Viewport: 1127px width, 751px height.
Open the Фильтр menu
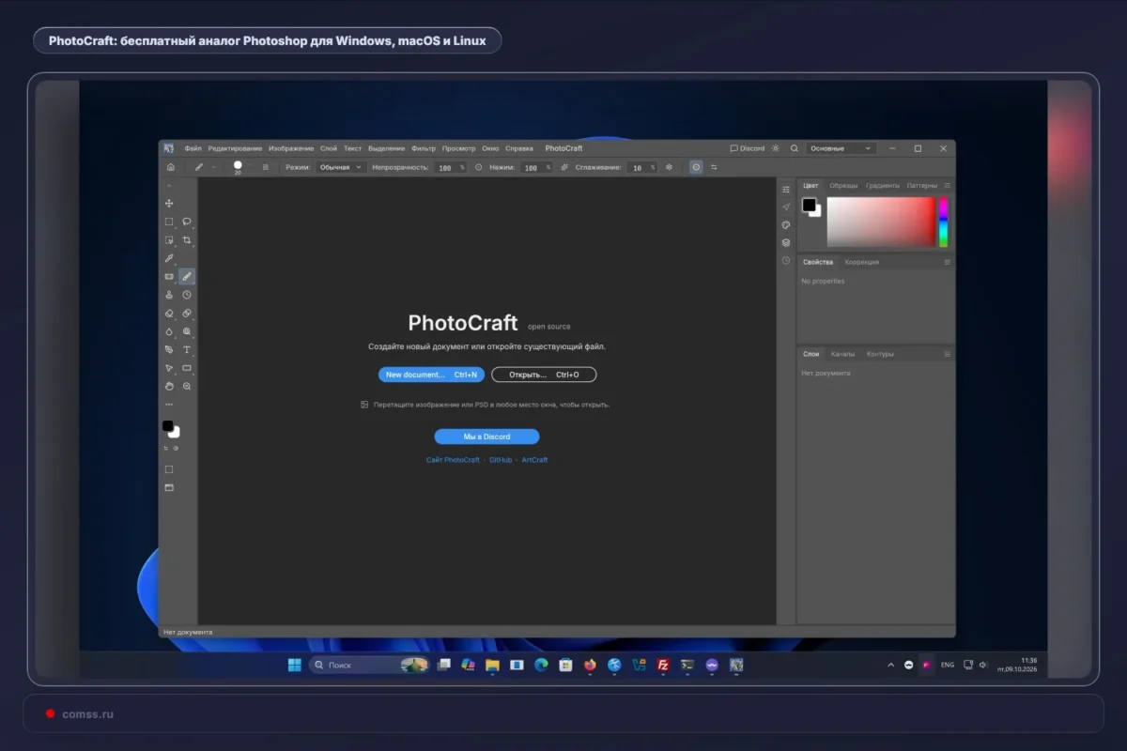click(424, 148)
